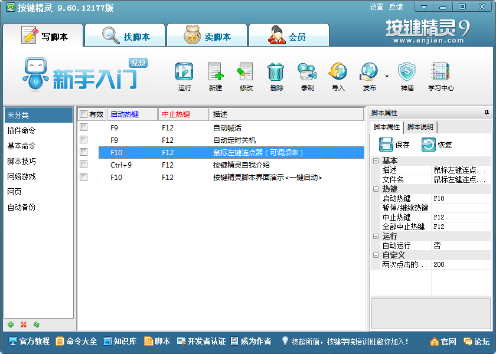Select the 脚本说明 sub-tab
The width and height of the screenshot is (496, 354).
420,127
